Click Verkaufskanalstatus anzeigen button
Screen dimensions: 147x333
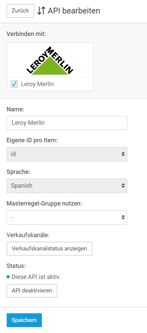pyautogui.click(x=49, y=249)
